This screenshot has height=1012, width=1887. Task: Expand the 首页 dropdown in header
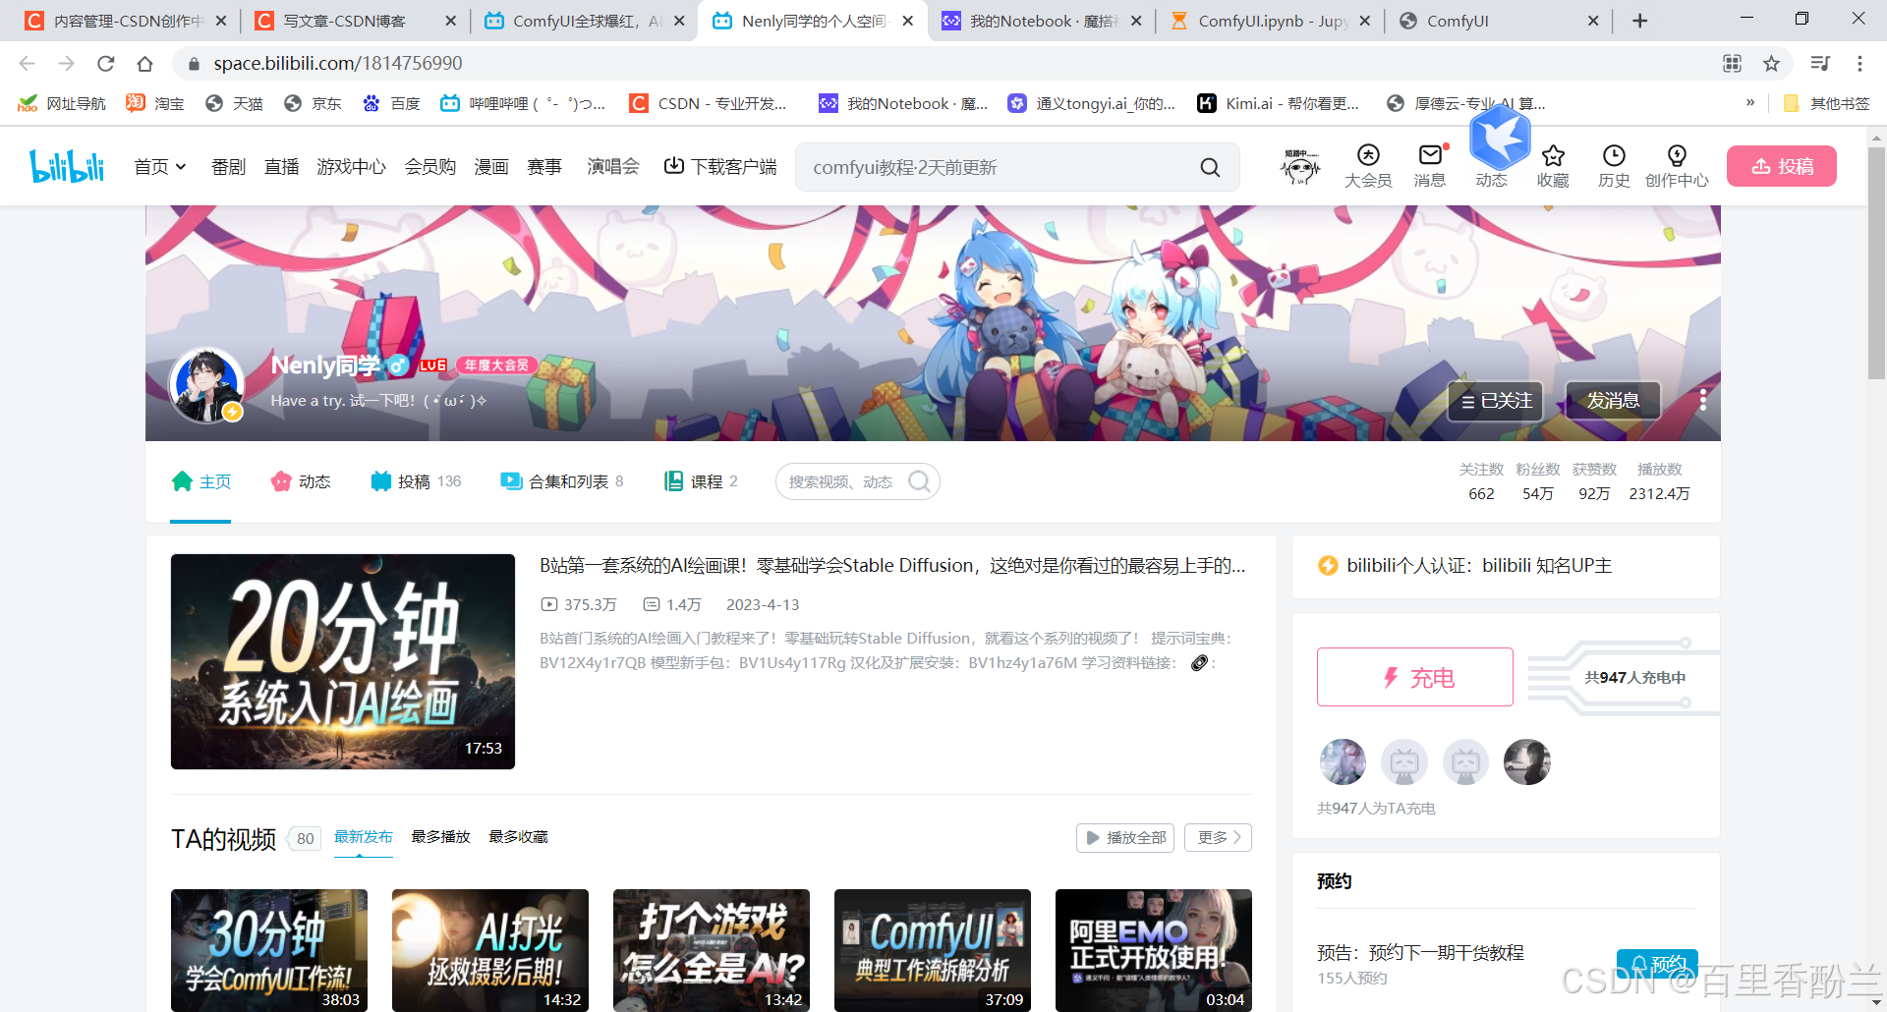160,167
